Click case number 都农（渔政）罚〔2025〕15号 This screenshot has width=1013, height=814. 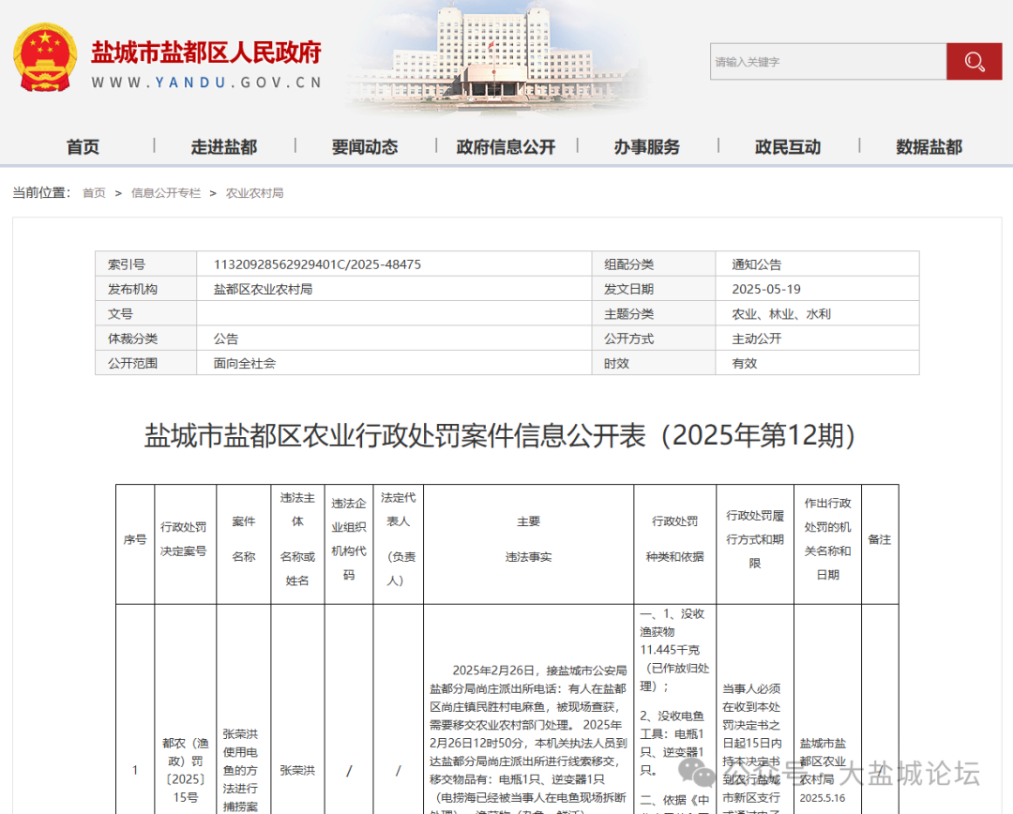(186, 770)
